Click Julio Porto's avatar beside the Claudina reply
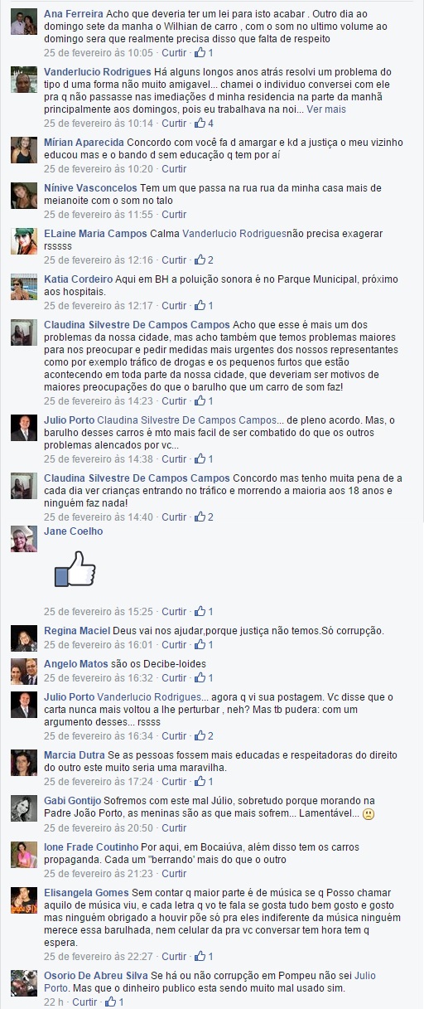 click(x=23, y=428)
